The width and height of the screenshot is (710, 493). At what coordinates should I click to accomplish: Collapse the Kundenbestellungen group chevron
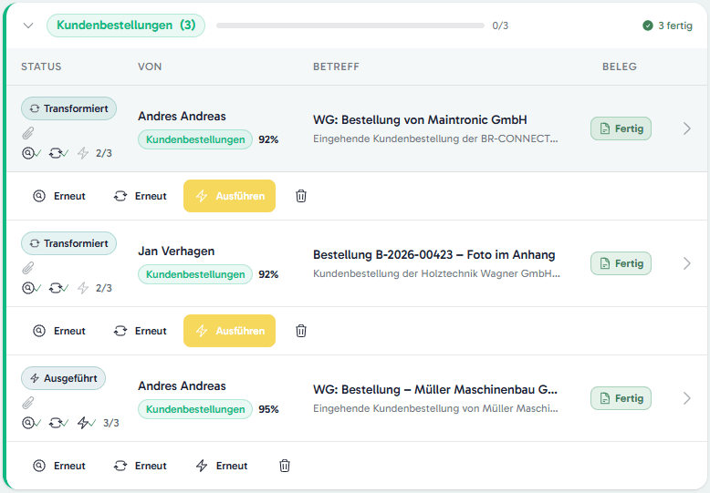point(28,26)
